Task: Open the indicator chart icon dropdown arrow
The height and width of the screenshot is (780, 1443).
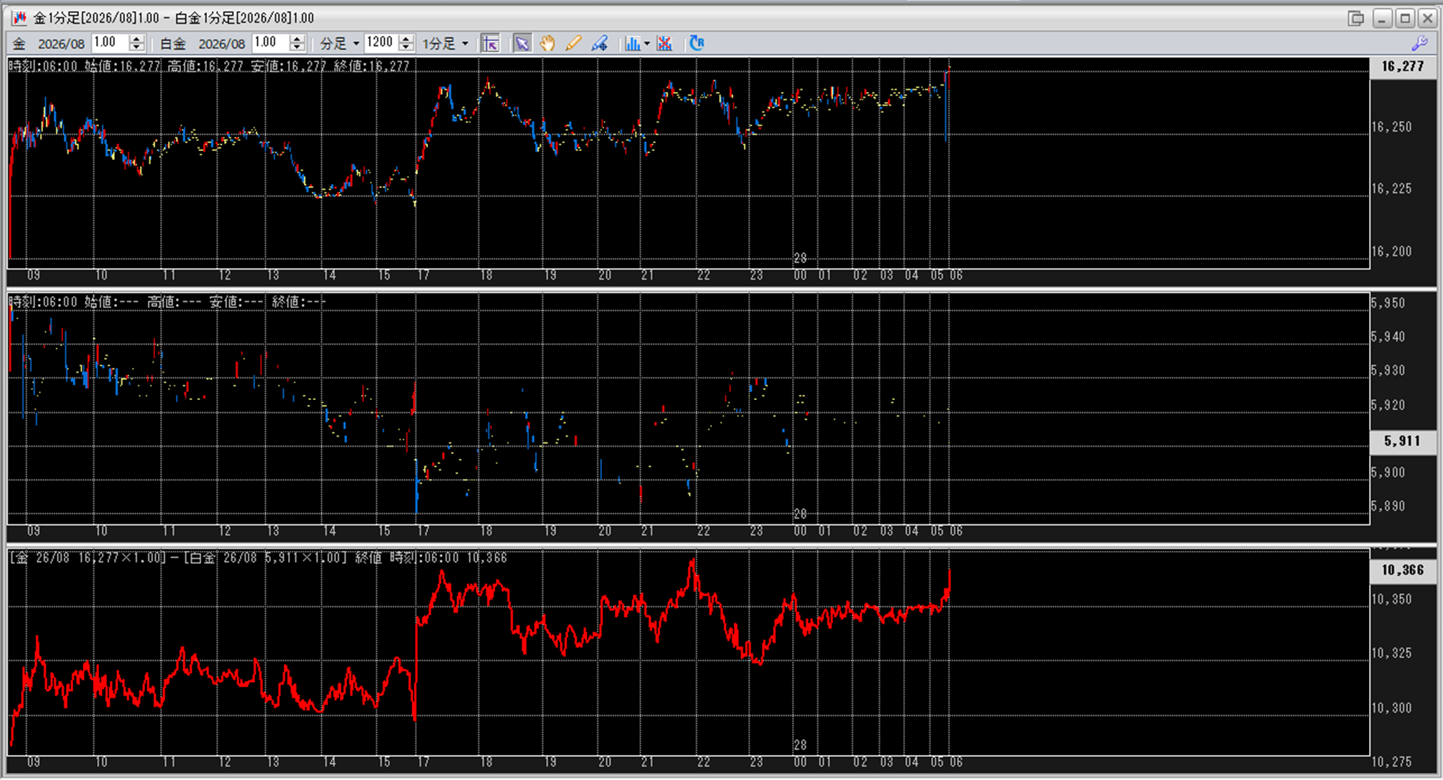Action: pos(647,44)
